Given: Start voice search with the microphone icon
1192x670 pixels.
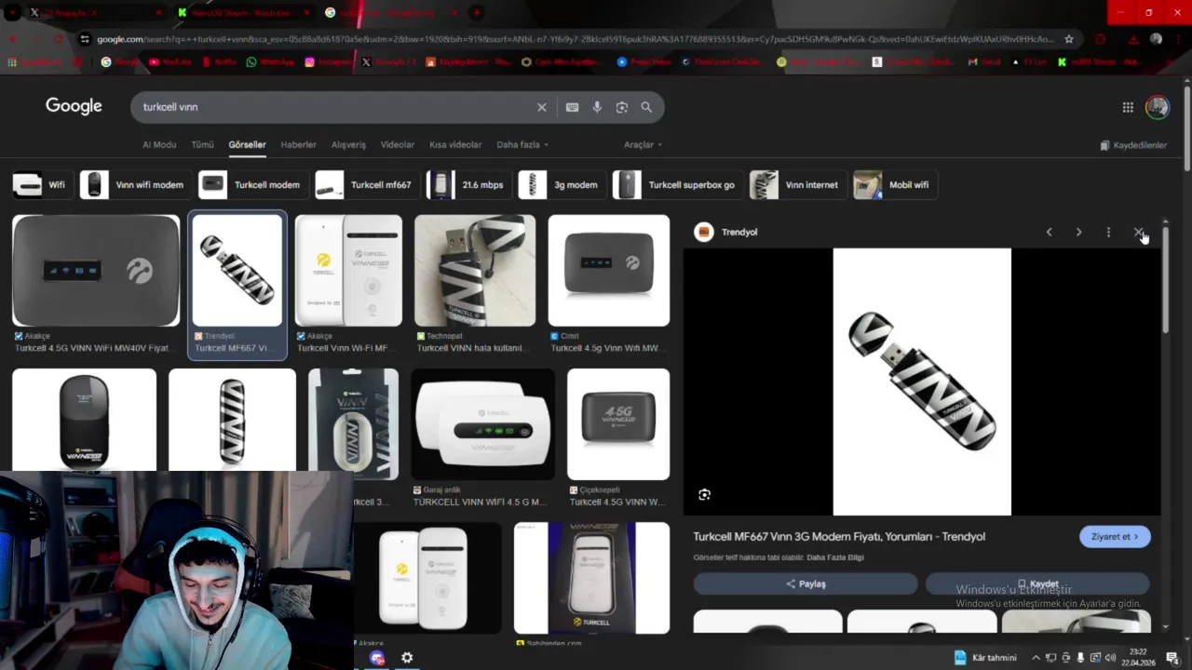Looking at the screenshot, I should coord(597,107).
